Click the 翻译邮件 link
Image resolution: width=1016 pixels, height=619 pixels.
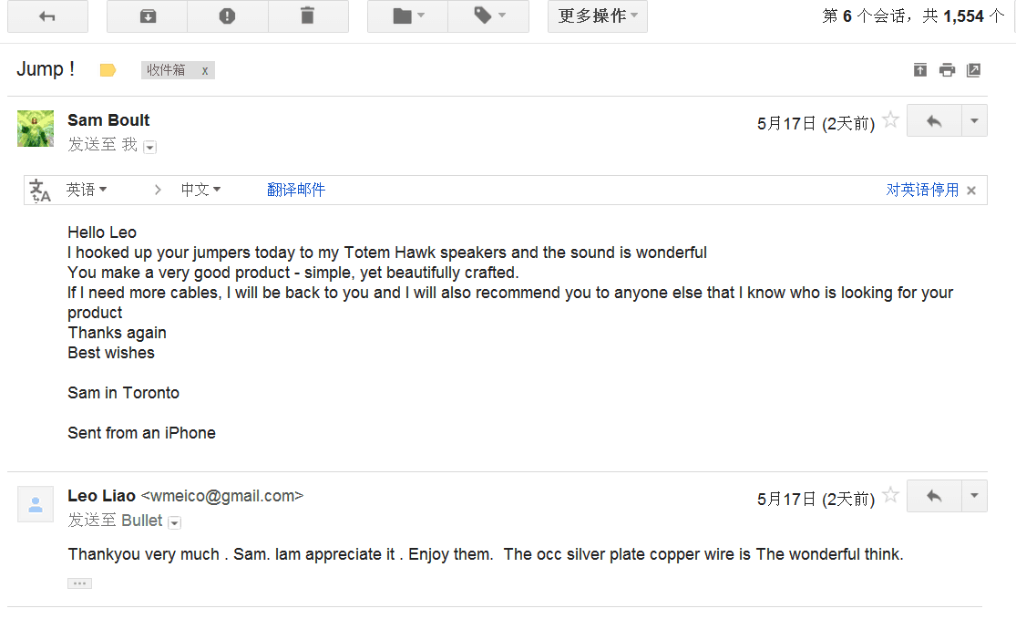click(296, 190)
